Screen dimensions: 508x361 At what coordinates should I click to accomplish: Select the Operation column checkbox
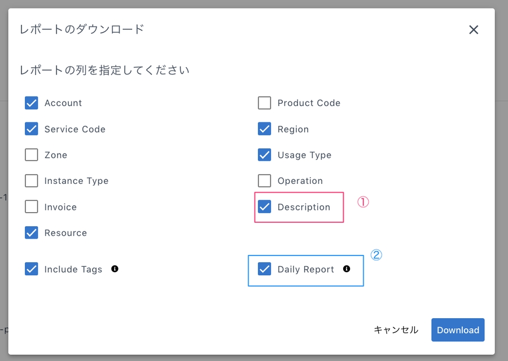click(264, 181)
